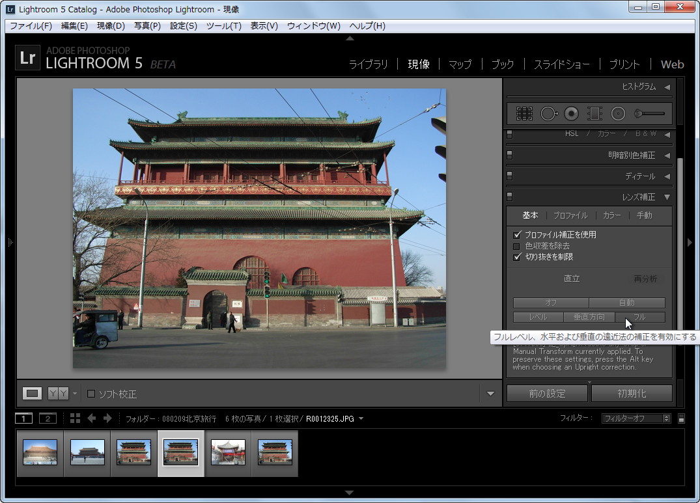Screen dimensions: 700x503
Task: Select the Red Eye Correction tool
Action: [x=572, y=114]
